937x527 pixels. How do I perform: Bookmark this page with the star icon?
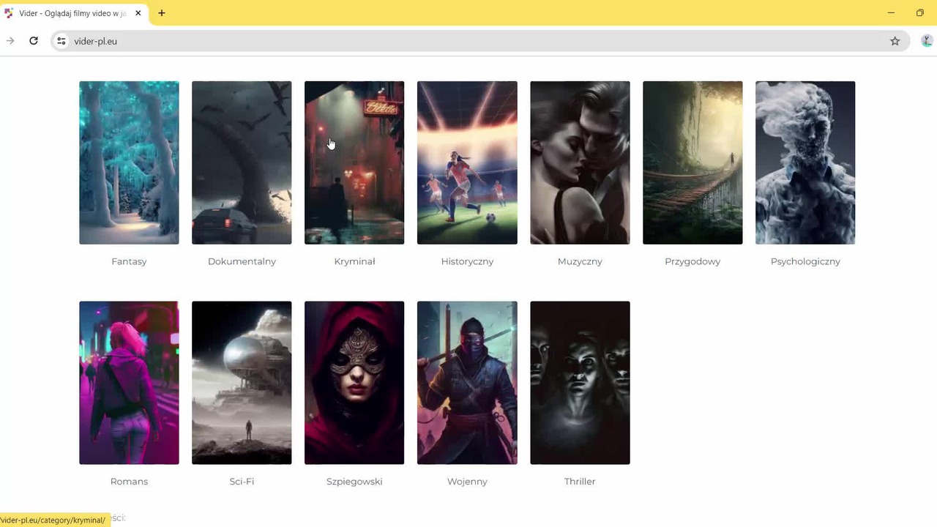point(895,41)
